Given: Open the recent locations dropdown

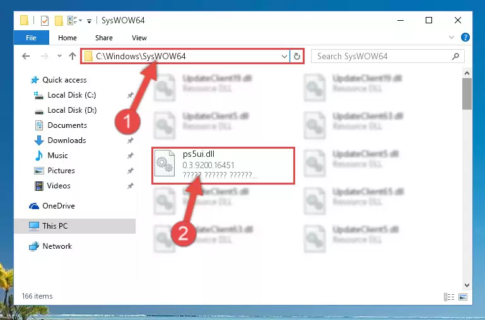Looking at the screenshot, I should (x=59, y=56).
